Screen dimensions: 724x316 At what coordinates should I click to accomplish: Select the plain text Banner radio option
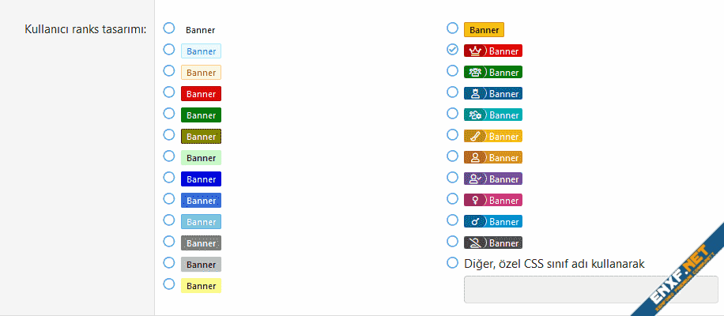coord(169,28)
